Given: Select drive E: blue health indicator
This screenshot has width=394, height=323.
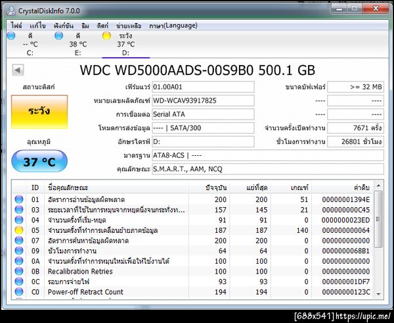Looking at the screenshot, I should coord(59,36).
